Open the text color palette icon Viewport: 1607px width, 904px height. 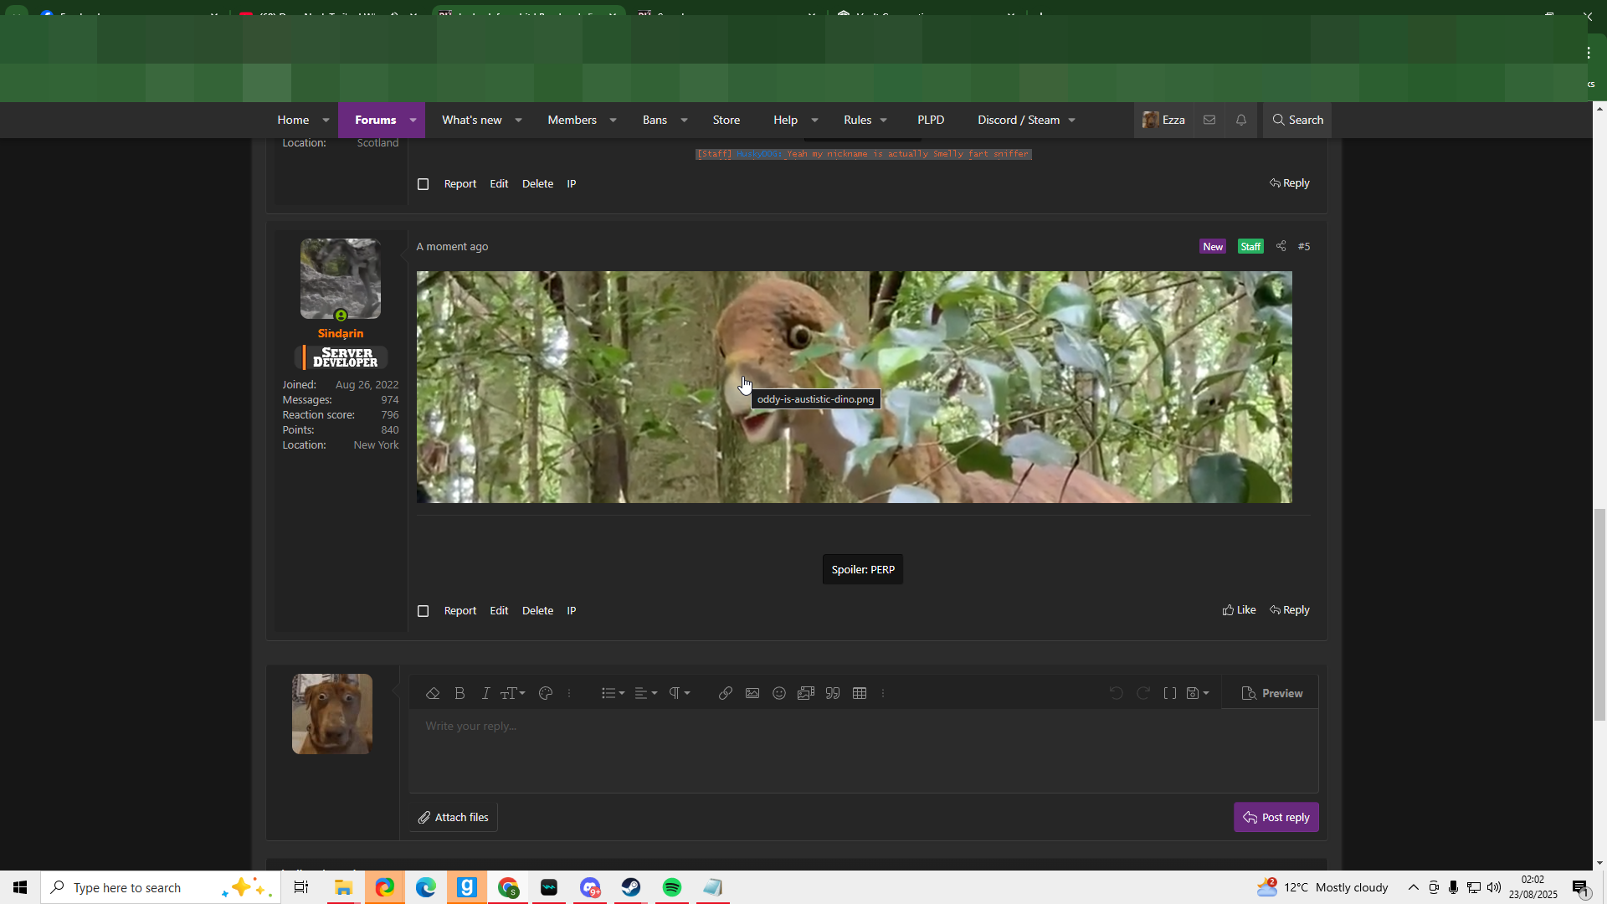pos(546,693)
